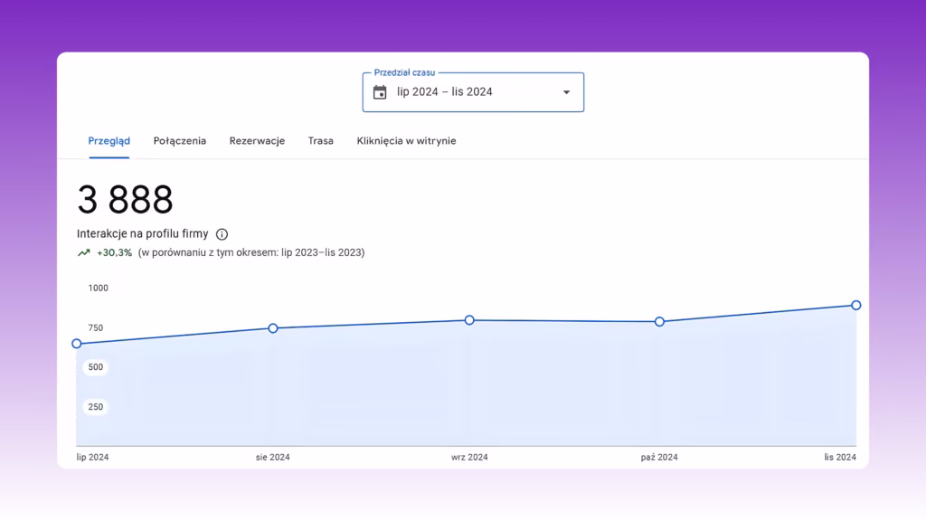Expand the Przedział czasu dropdown arrow
This screenshot has width=926, height=521.
click(x=566, y=92)
